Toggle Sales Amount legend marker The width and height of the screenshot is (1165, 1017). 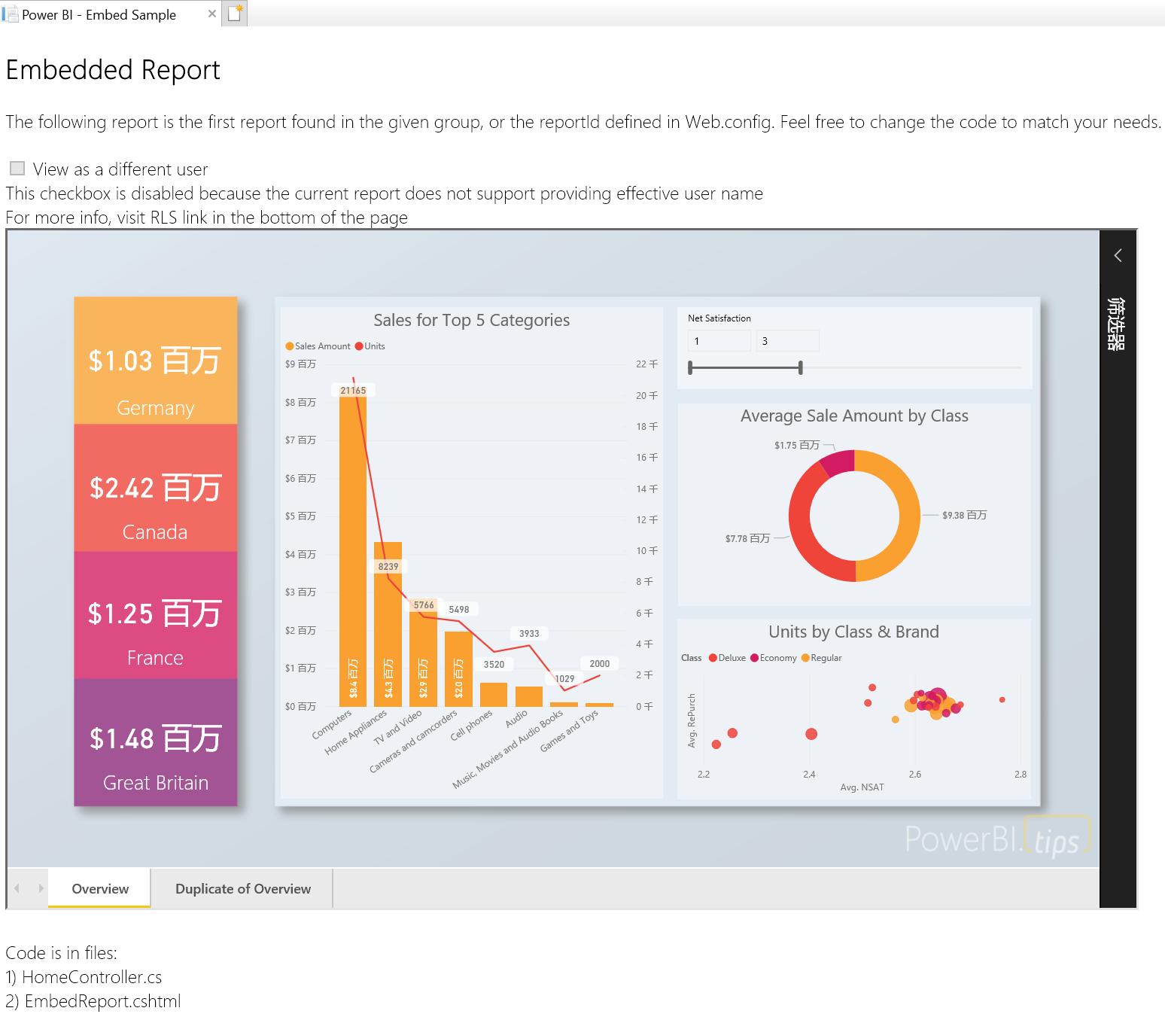coord(290,346)
